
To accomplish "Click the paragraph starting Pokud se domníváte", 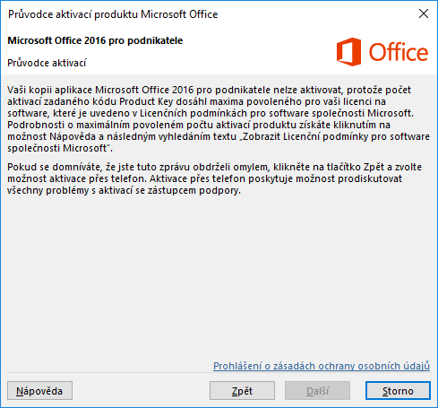I will pos(214,178).
